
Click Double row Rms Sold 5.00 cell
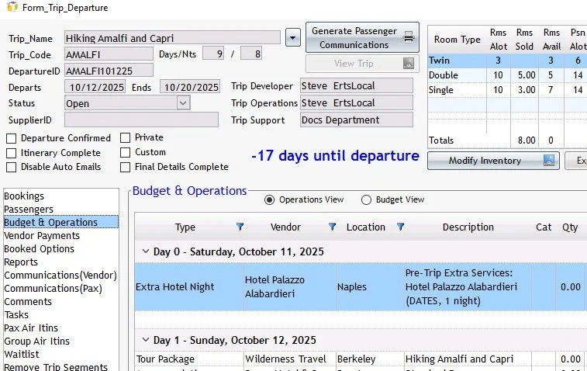tap(524, 75)
